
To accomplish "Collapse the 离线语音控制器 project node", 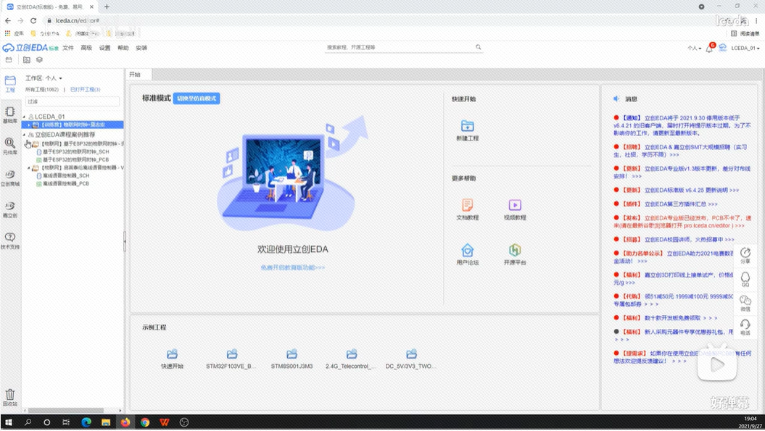I will click(x=29, y=168).
